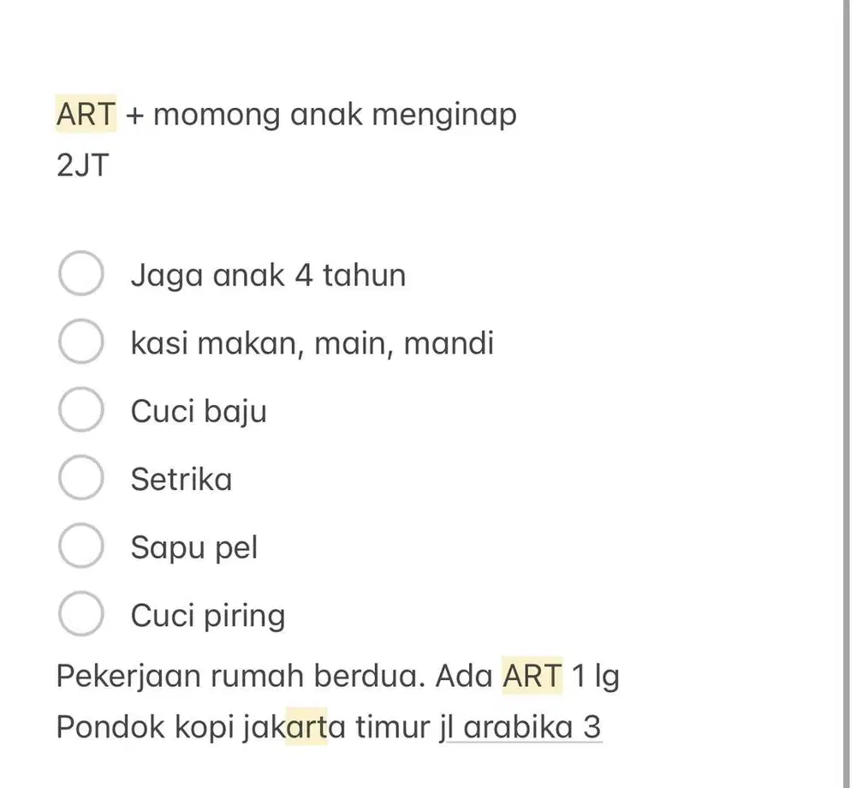This screenshot has width=856, height=788.
Task: Place cursor on the word "Setrika"
Action: point(181,479)
